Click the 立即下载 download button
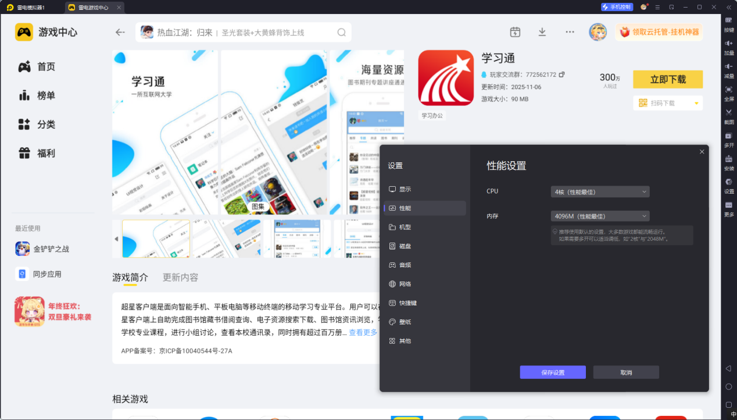 (668, 79)
